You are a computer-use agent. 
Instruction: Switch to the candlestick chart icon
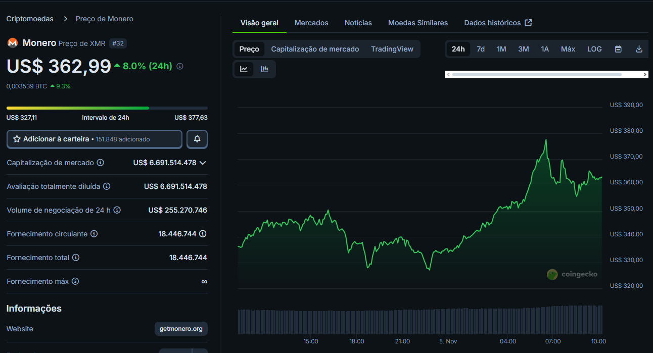point(265,69)
